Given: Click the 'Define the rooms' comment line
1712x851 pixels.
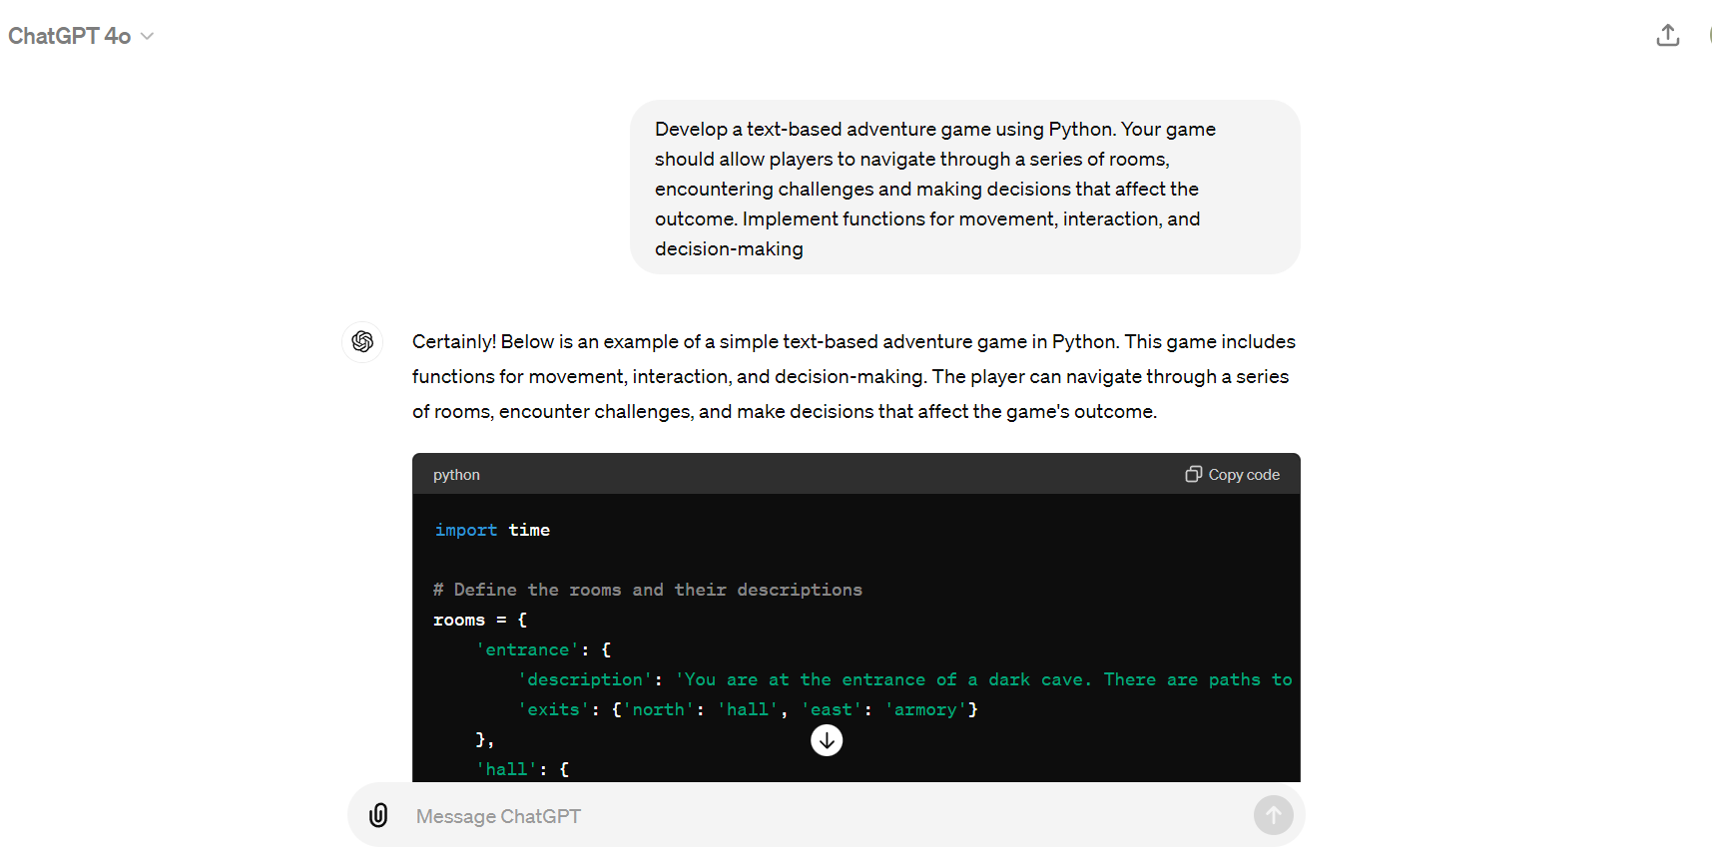Looking at the screenshot, I should 648,590.
